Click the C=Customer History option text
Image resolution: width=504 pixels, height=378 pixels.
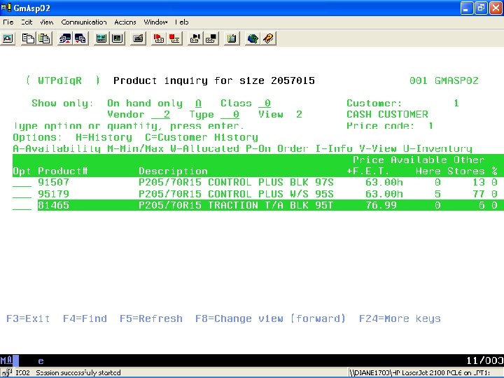[x=202, y=137]
